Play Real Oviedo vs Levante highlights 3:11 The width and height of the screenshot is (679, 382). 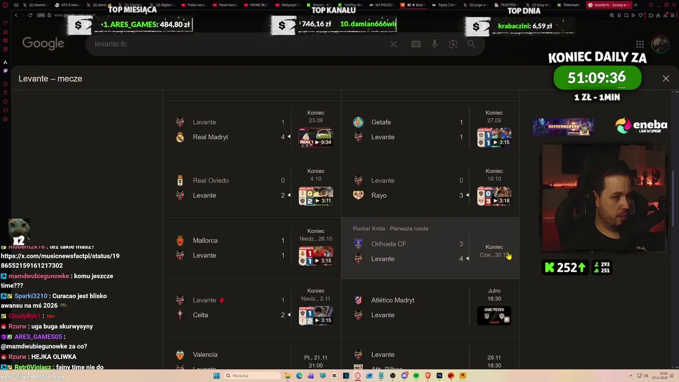316,196
